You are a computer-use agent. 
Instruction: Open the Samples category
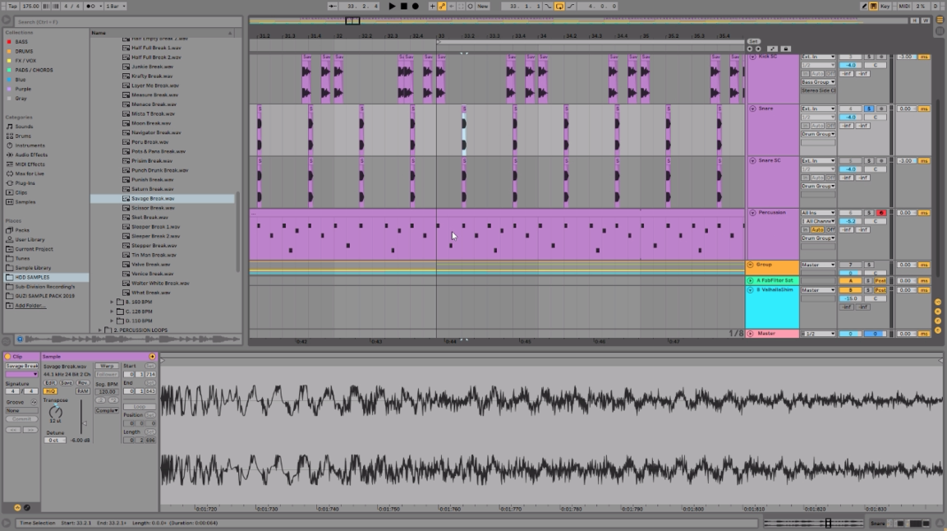[25, 201]
